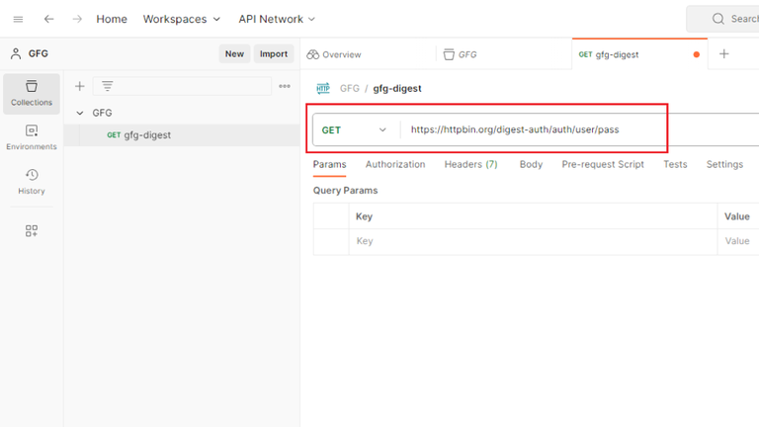Open Collections in the sidebar
This screenshot has width=759, height=427.
coord(32,94)
